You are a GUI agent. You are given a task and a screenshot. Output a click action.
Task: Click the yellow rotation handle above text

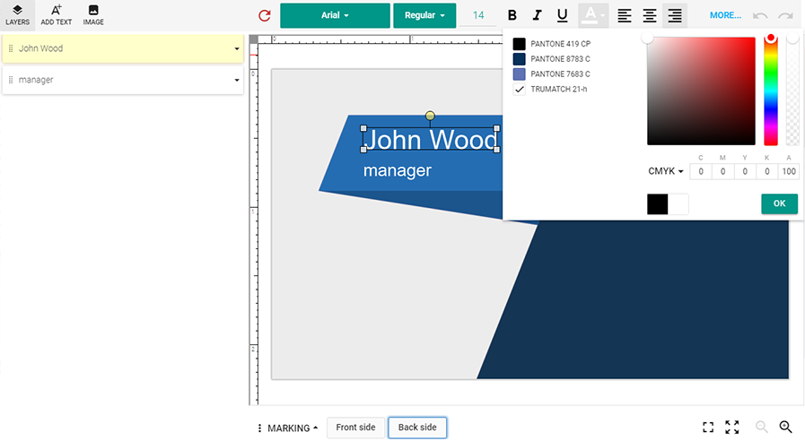point(430,116)
